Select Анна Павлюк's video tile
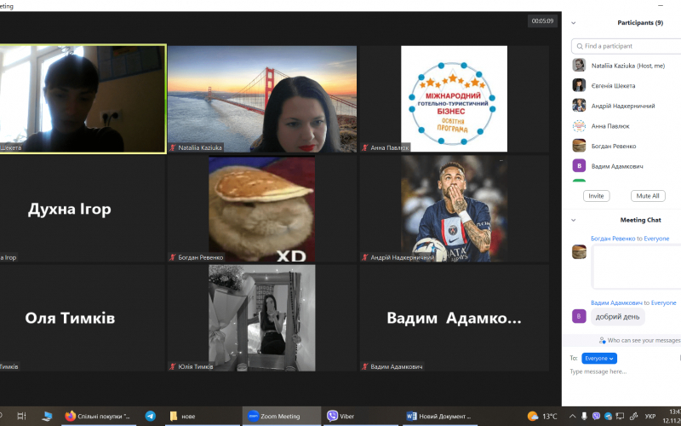The width and height of the screenshot is (681, 426). [455, 99]
